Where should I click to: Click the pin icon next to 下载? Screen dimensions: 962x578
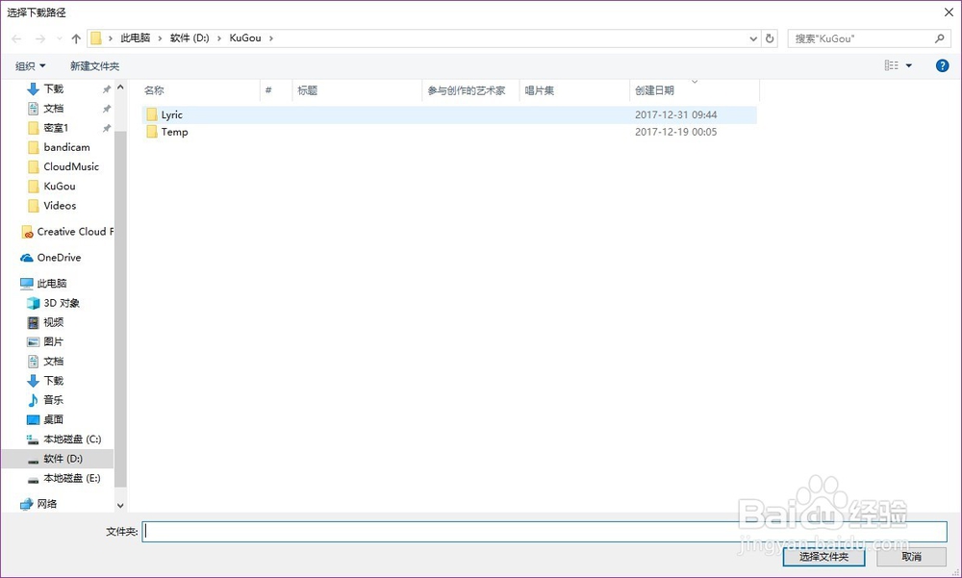click(x=107, y=89)
